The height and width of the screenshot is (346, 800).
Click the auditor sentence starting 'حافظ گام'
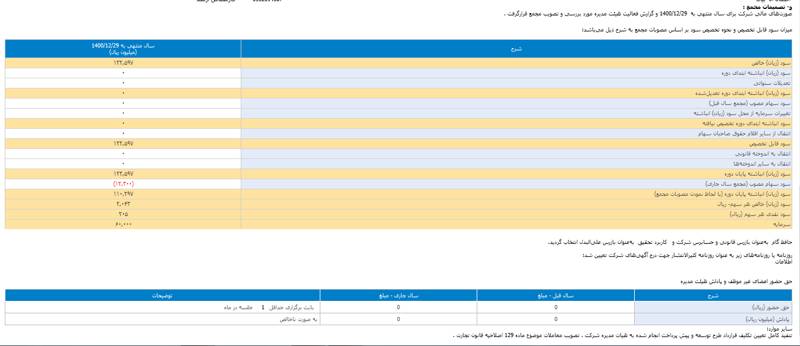point(670,242)
